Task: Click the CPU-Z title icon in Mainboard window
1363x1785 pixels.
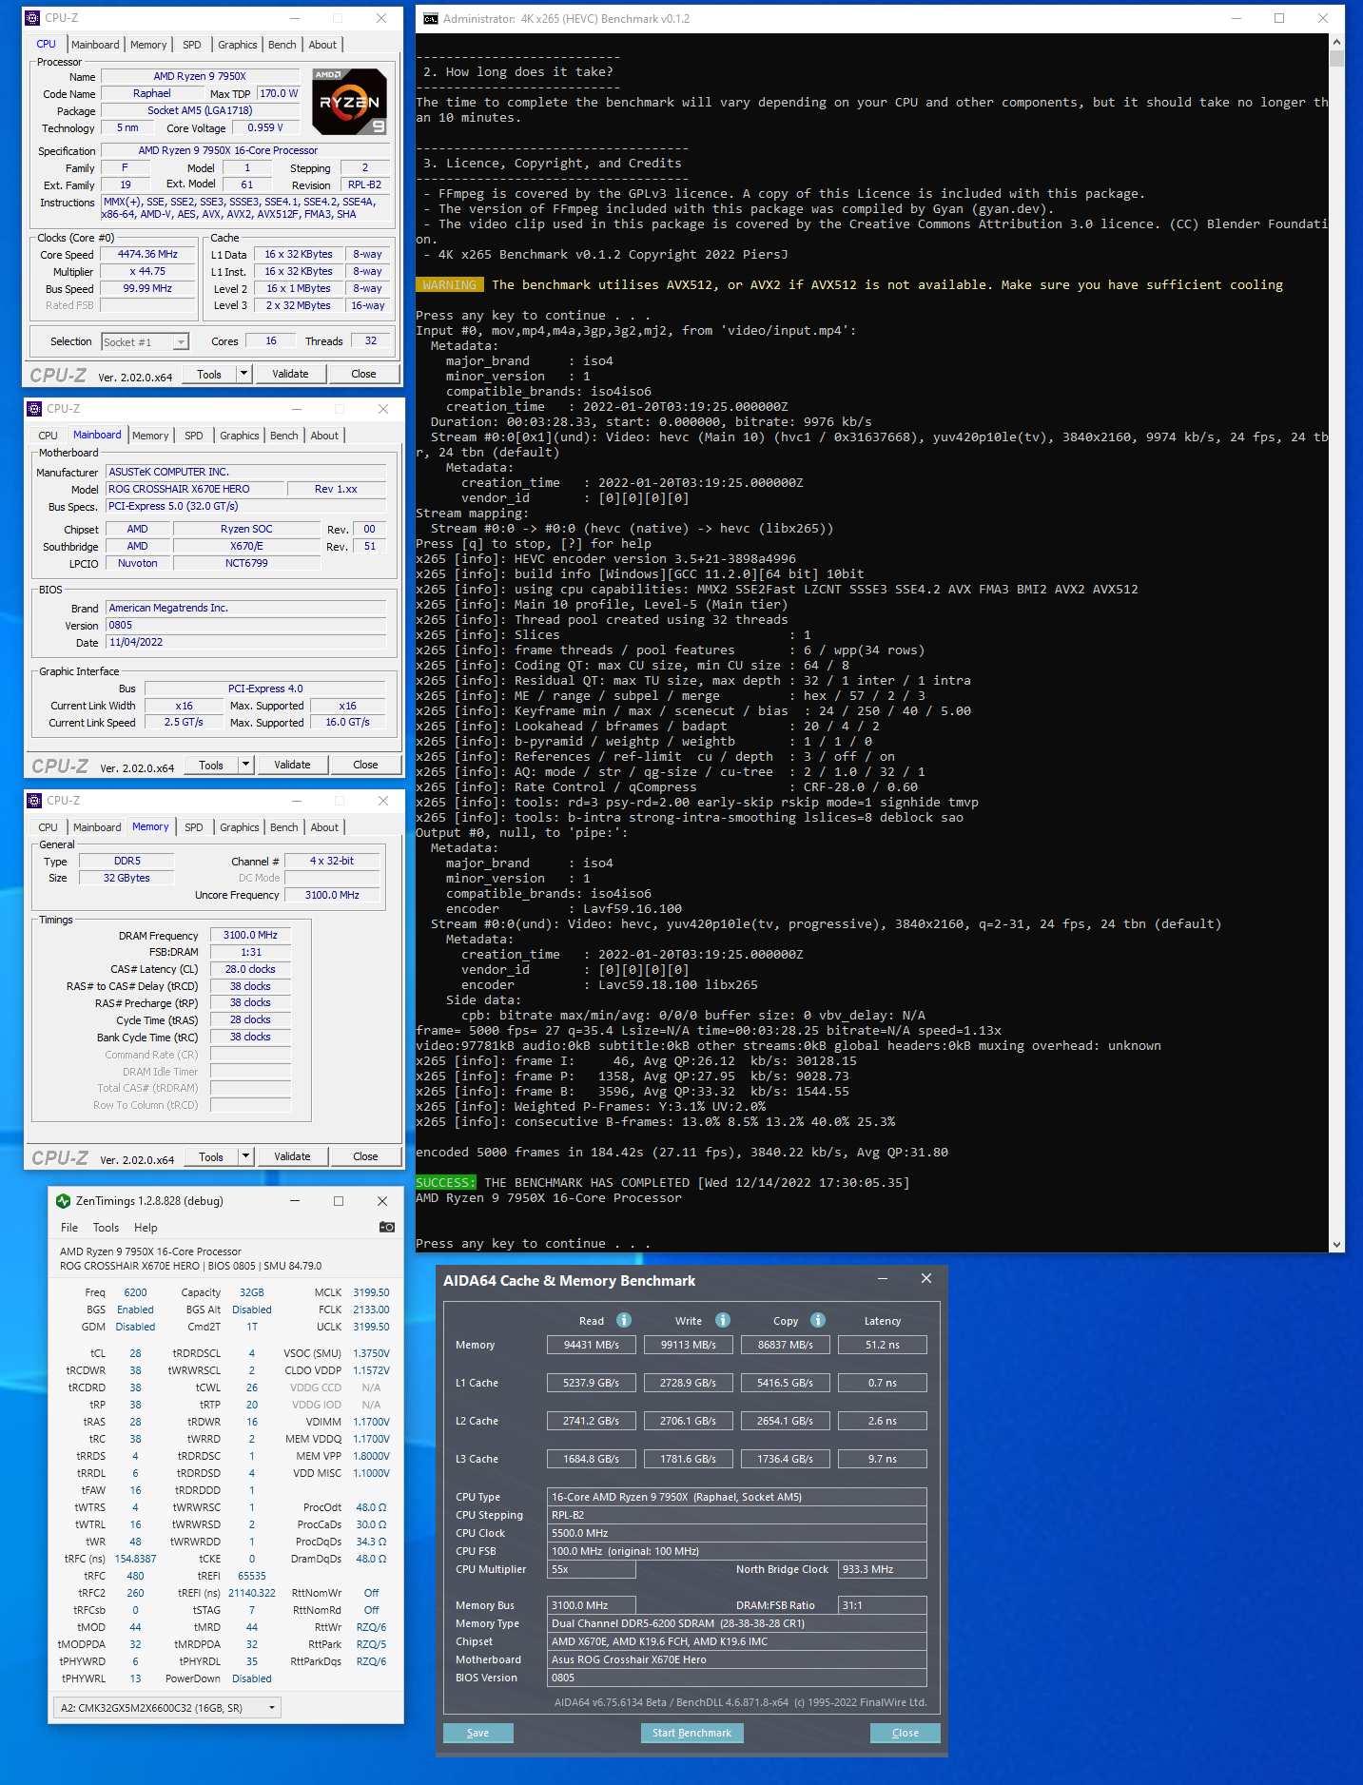Action: coord(34,409)
